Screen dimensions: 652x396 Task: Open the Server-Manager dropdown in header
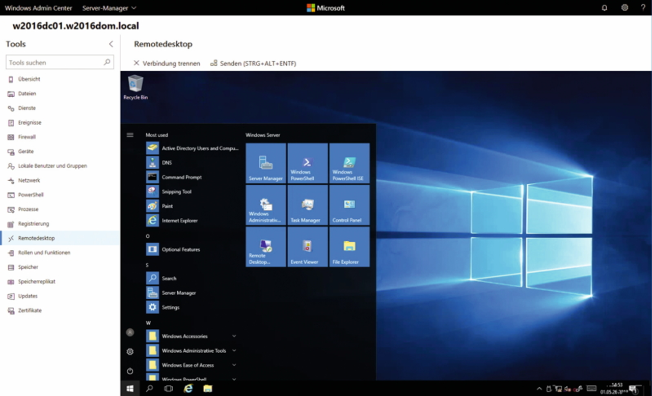109,8
